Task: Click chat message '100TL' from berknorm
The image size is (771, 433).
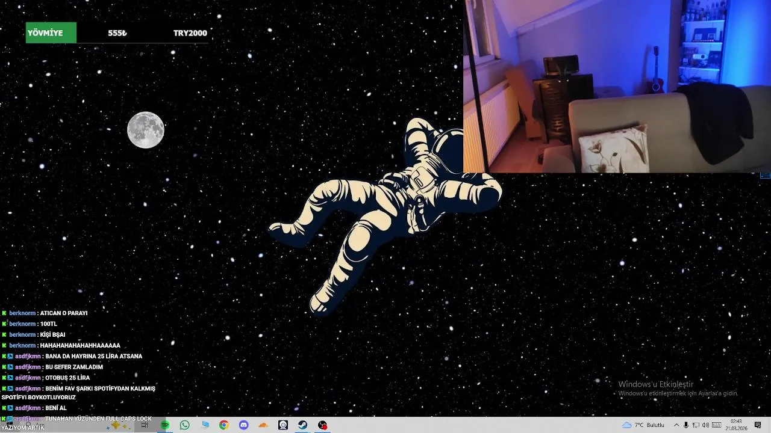Action: 48,324
